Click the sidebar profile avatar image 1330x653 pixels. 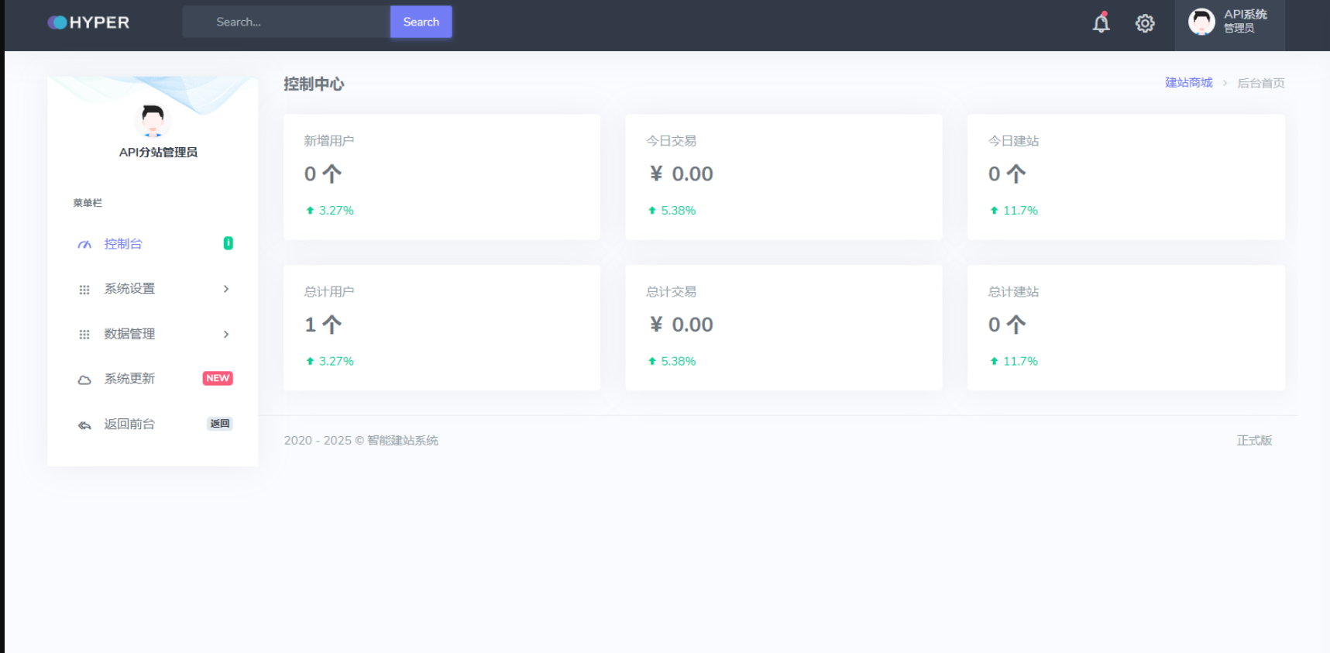pos(153,120)
